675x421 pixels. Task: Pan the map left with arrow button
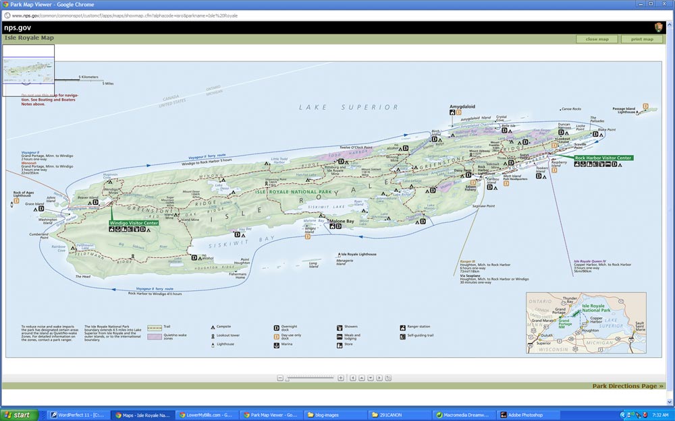click(353, 378)
